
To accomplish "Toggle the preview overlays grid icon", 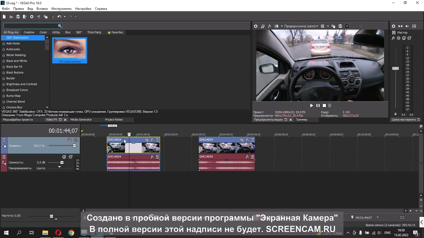I will [x=322, y=26].
